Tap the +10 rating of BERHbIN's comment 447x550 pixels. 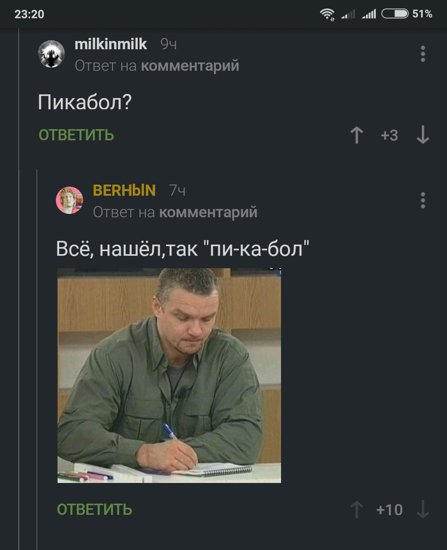coord(389,510)
